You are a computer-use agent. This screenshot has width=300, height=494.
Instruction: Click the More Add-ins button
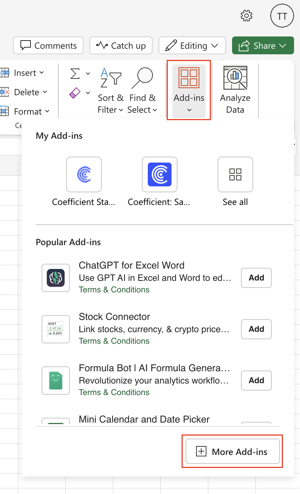click(232, 452)
